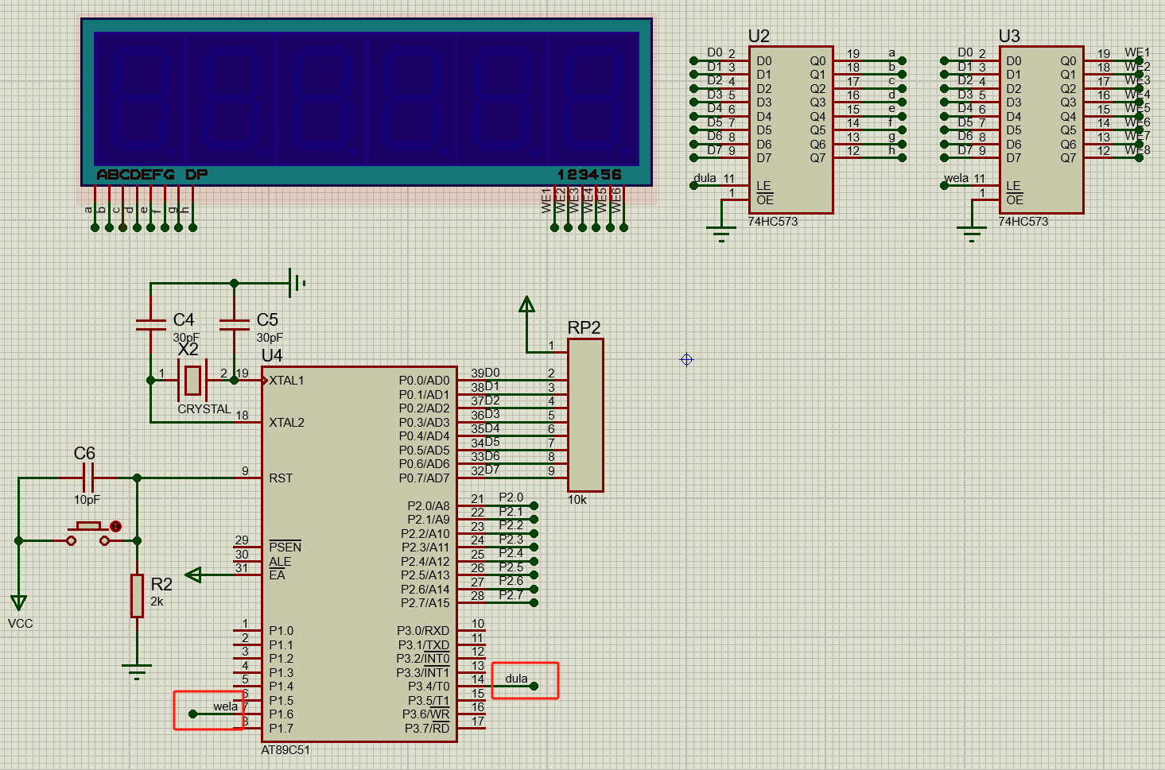Click the X2 crystal symbol

click(x=192, y=380)
